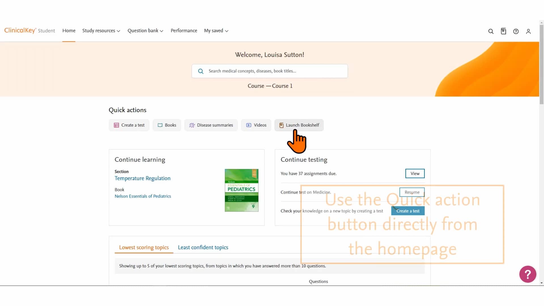544x306 pixels.
Task: Expand the Question bank dropdown
Action: (x=145, y=31)
